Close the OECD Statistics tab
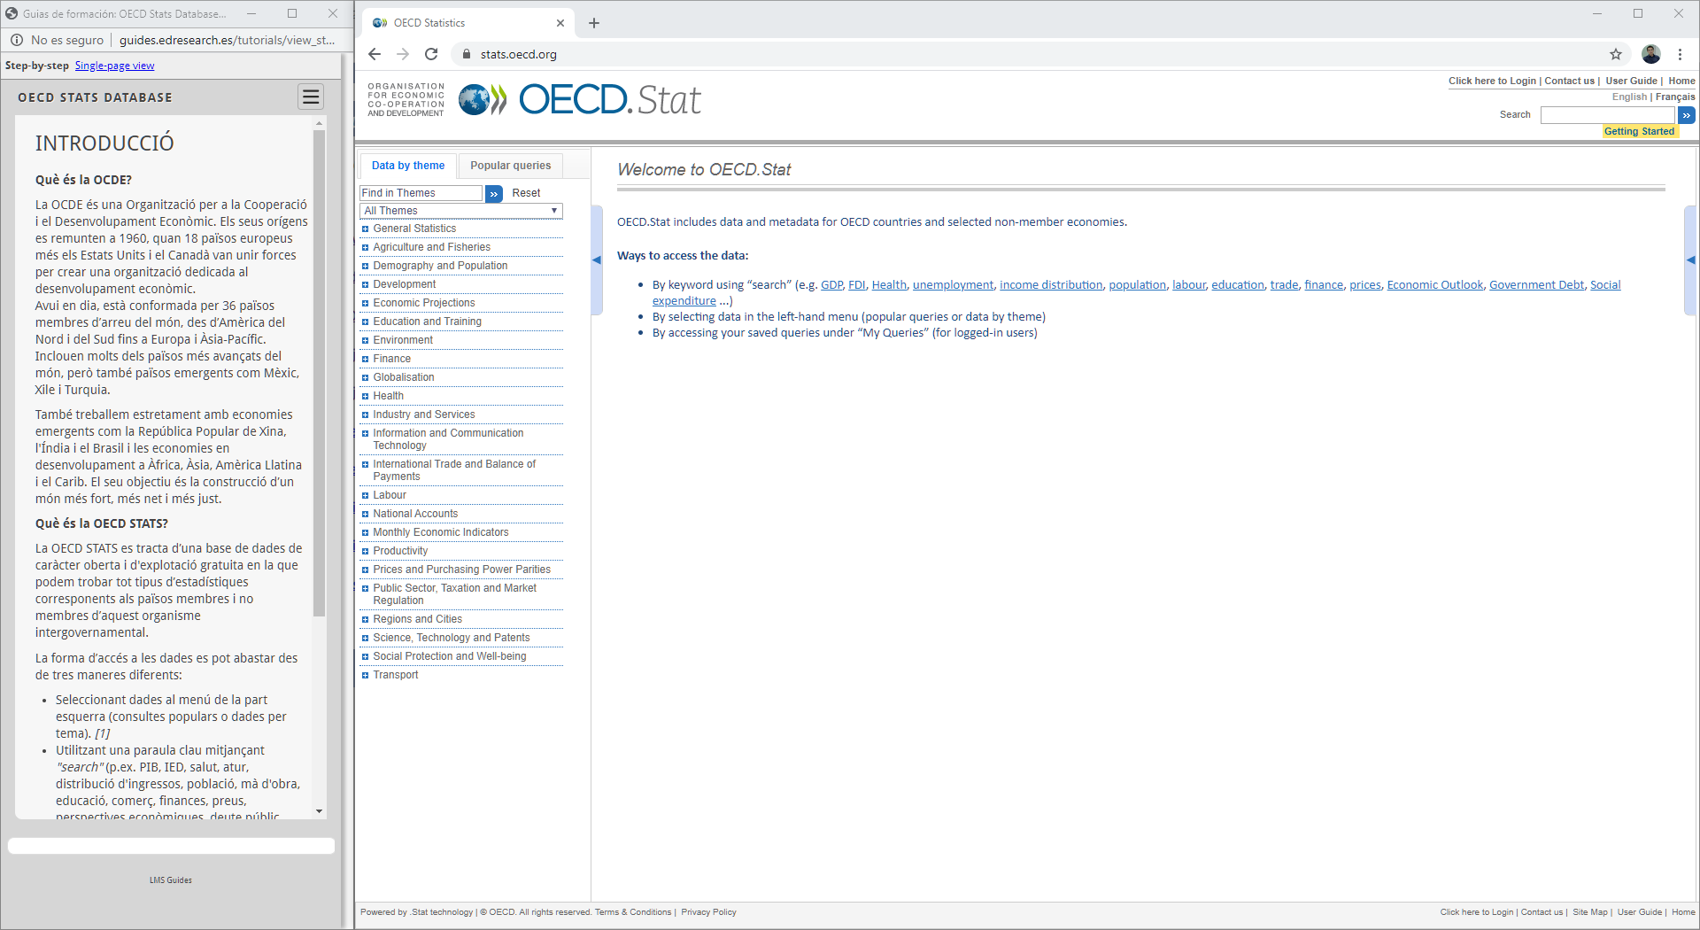 560,23
